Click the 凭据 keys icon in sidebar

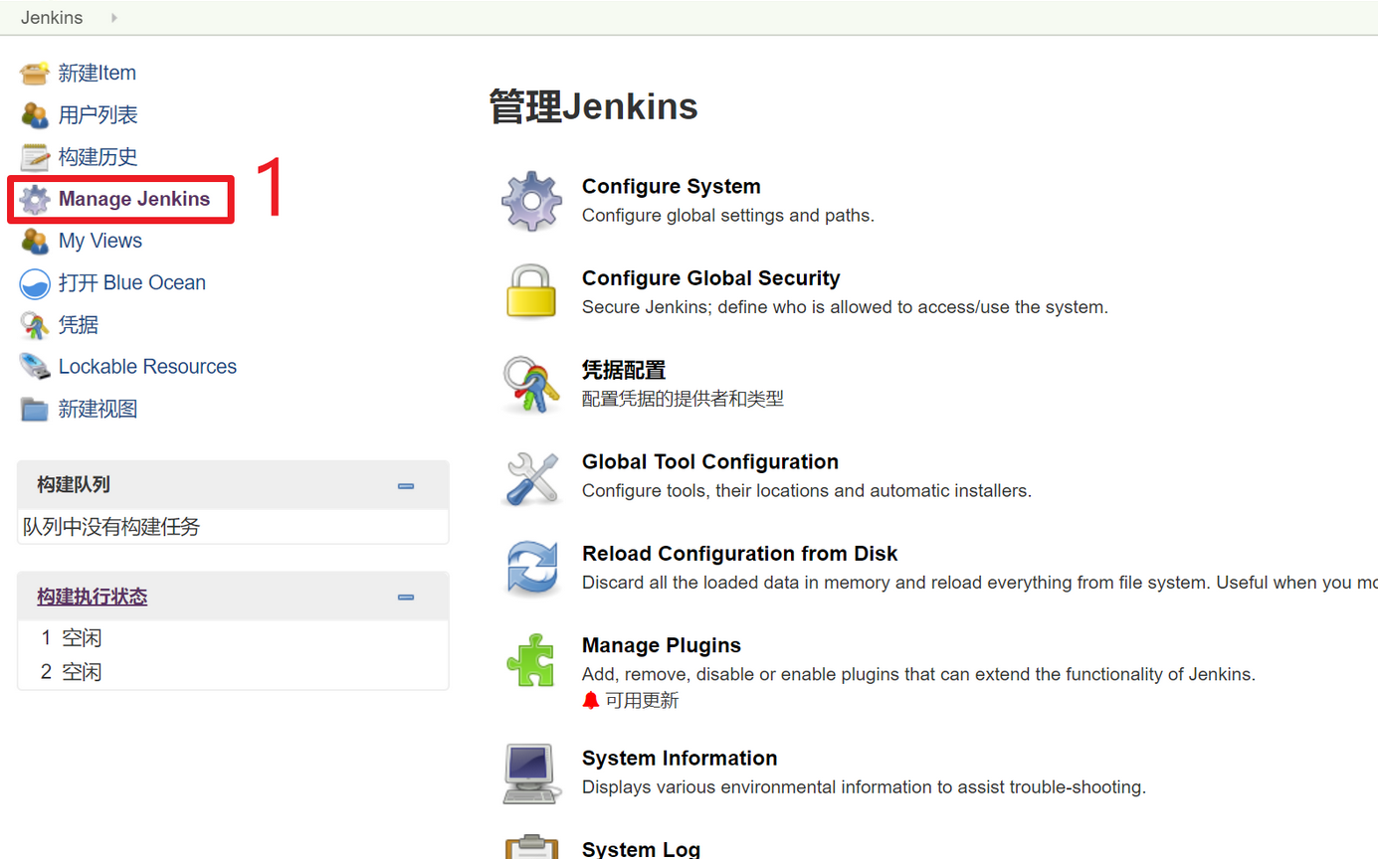click(x=35, y=325)
